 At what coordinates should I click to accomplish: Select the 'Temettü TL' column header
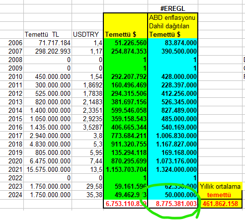point(48,34)
